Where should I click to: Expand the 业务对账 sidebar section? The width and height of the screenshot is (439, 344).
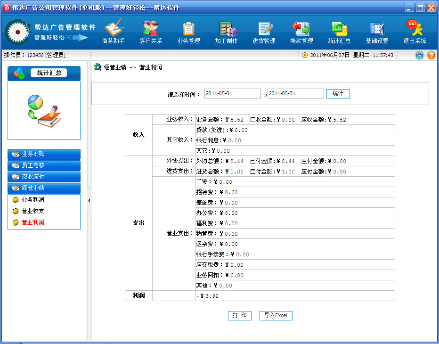[x=44, y=154]
